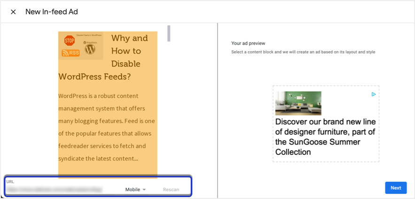The height and width of the screenshot is (199, 415).
Task: Select the article excerpt paragraph block
Action: pyautogui.click(x=107, y=127)
